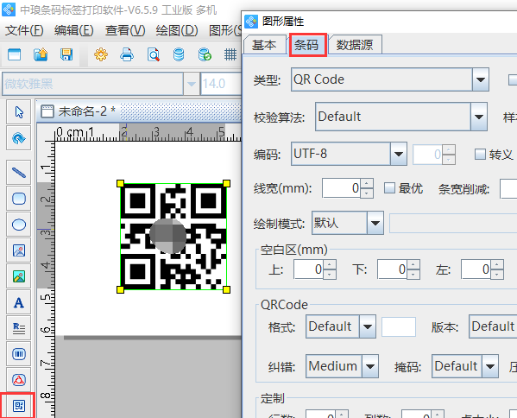Image resolution: width=517 pixels, height=418 pixels.
Task: Open the 版本 Default dropdown
Action: [x=493, y=326]
